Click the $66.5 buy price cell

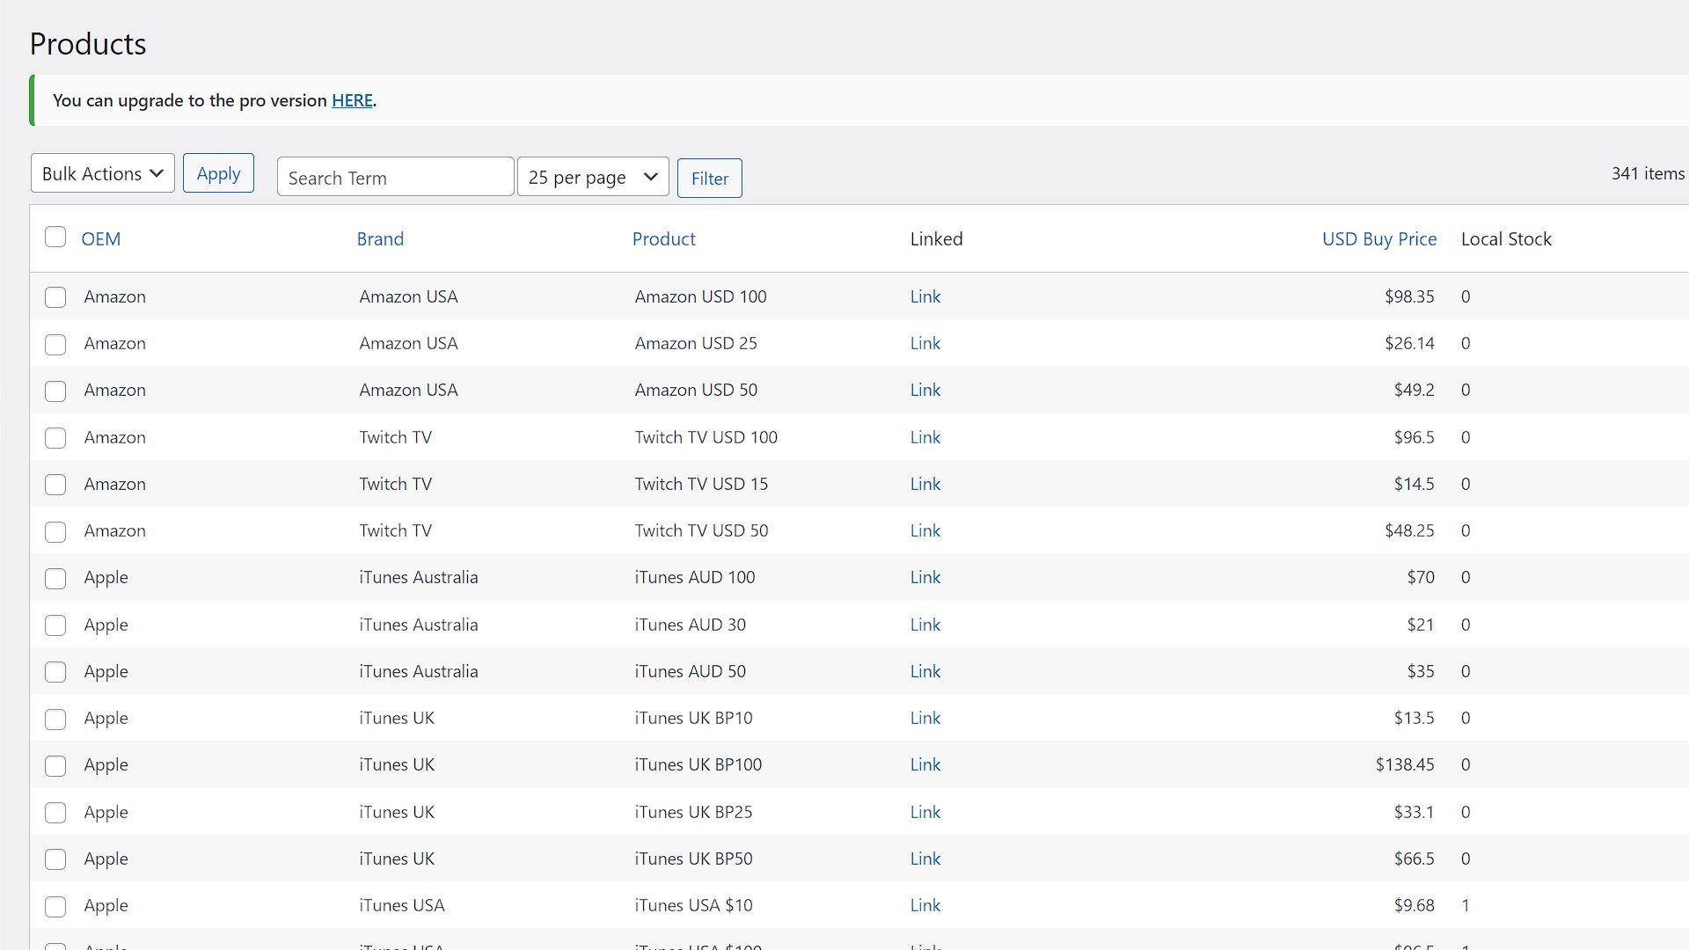1414,859
